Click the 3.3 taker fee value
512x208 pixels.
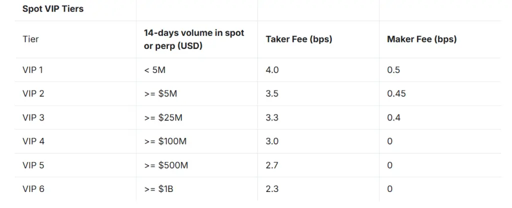pos(272,117)
